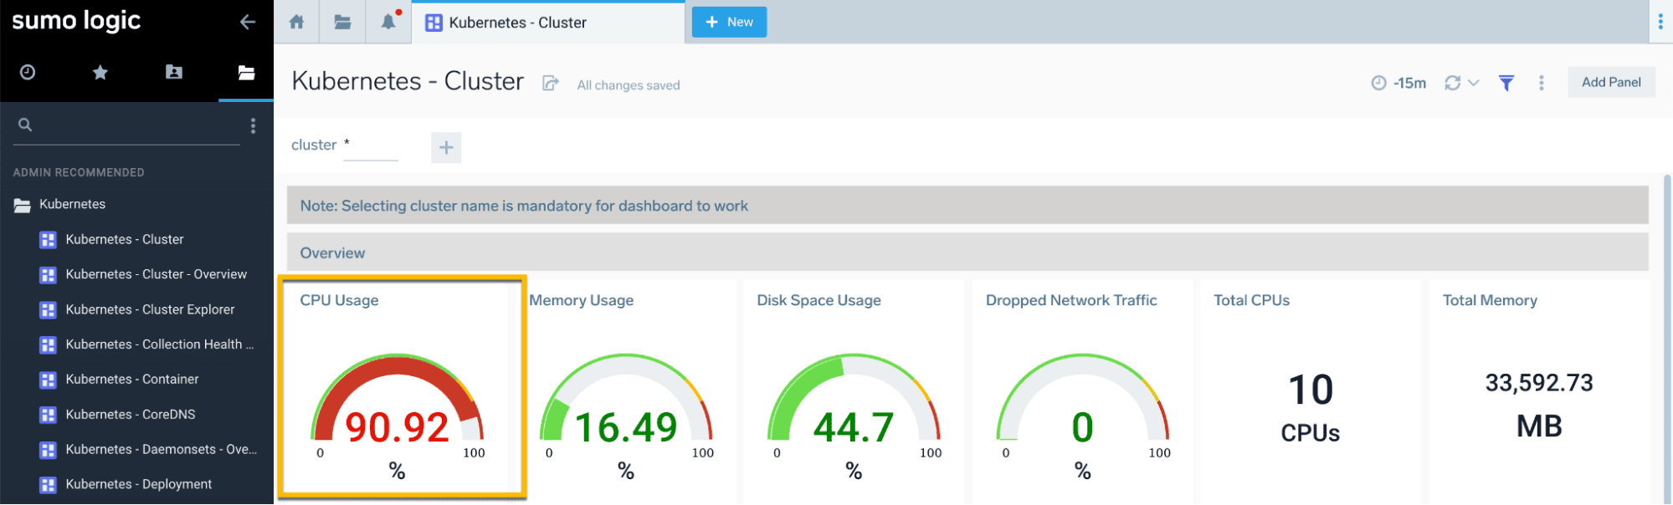Open Kubernetes - Container dashboard

pyautogui.click(x=131, y=380)
